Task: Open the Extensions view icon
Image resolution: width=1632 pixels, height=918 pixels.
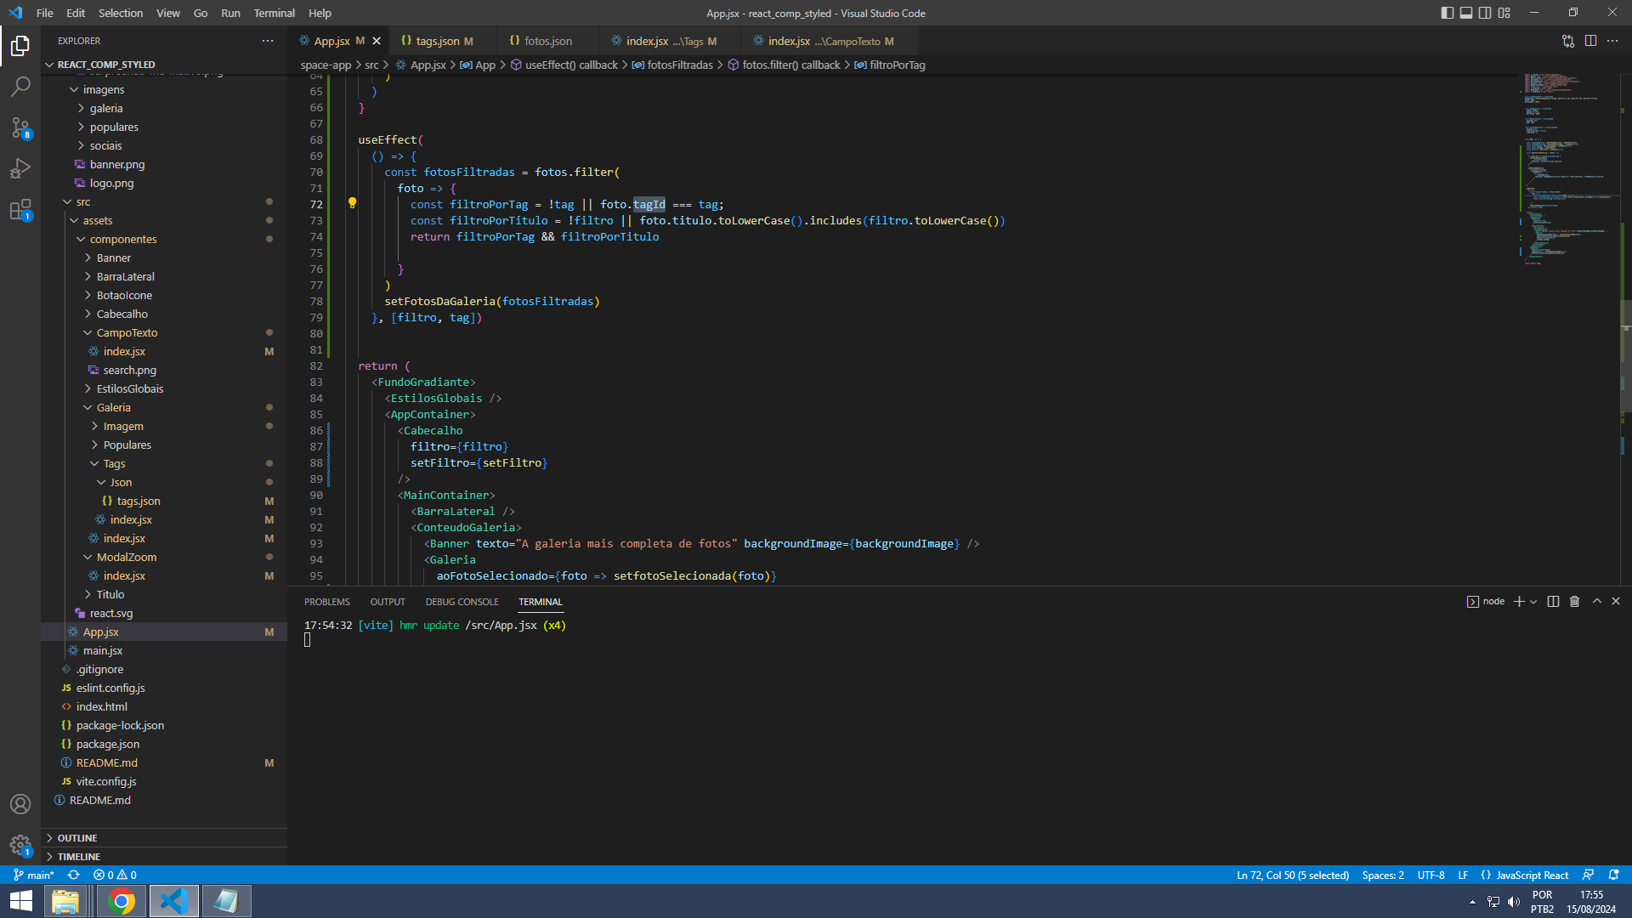Action: coord(20,209)
